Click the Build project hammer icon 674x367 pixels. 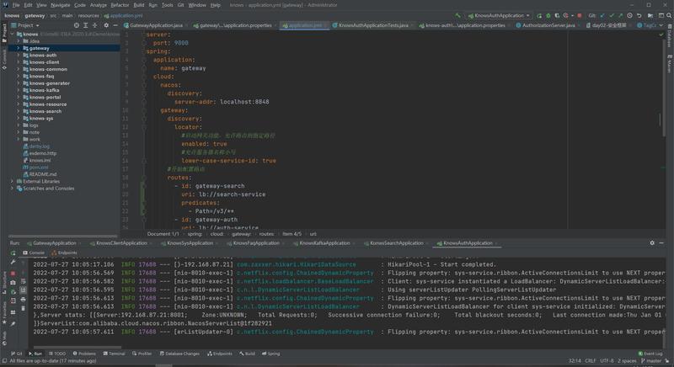tap(457, 15)
